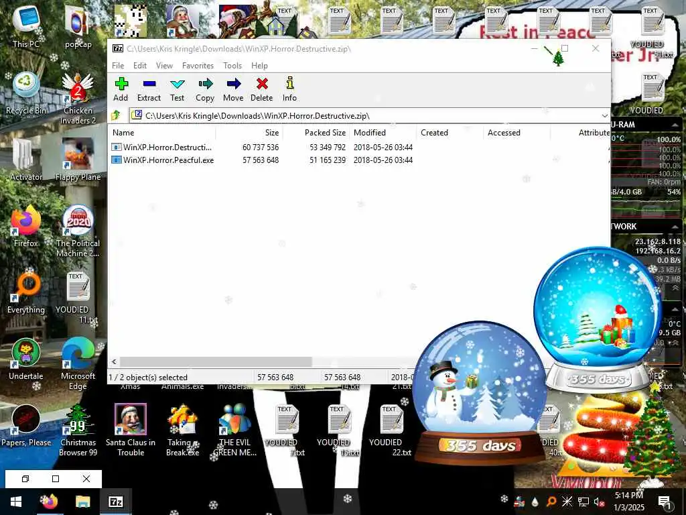The width and height of the screenshot is (686, 515).
Task: Sort by Accessed column header
Action: (517, 133)
